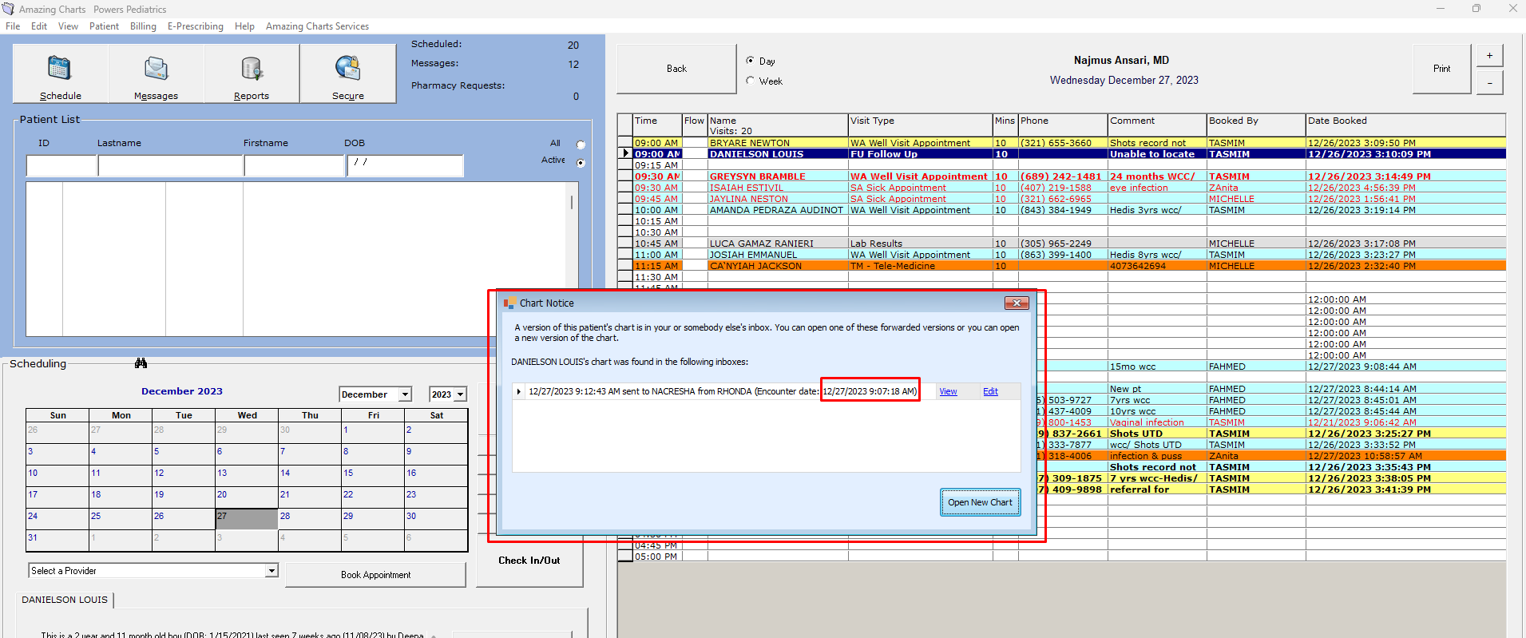Open the Select a Provider dropdown
Viewport: 1526px width, 638px height.
(x=272, y=571)
